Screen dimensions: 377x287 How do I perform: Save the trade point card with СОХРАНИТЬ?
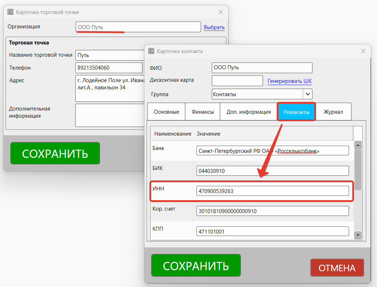tap(55, 153)
